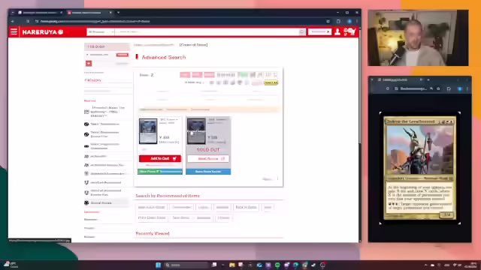Open the Special Goods sidebar category
Screen dimensions: 481x270
pyautogui.click(x=107, y=202)
